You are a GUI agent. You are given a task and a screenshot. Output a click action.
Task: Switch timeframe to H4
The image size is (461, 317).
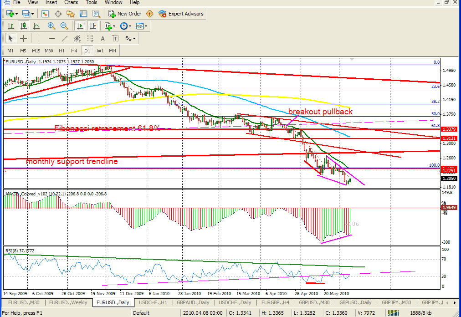coord(74,51)
